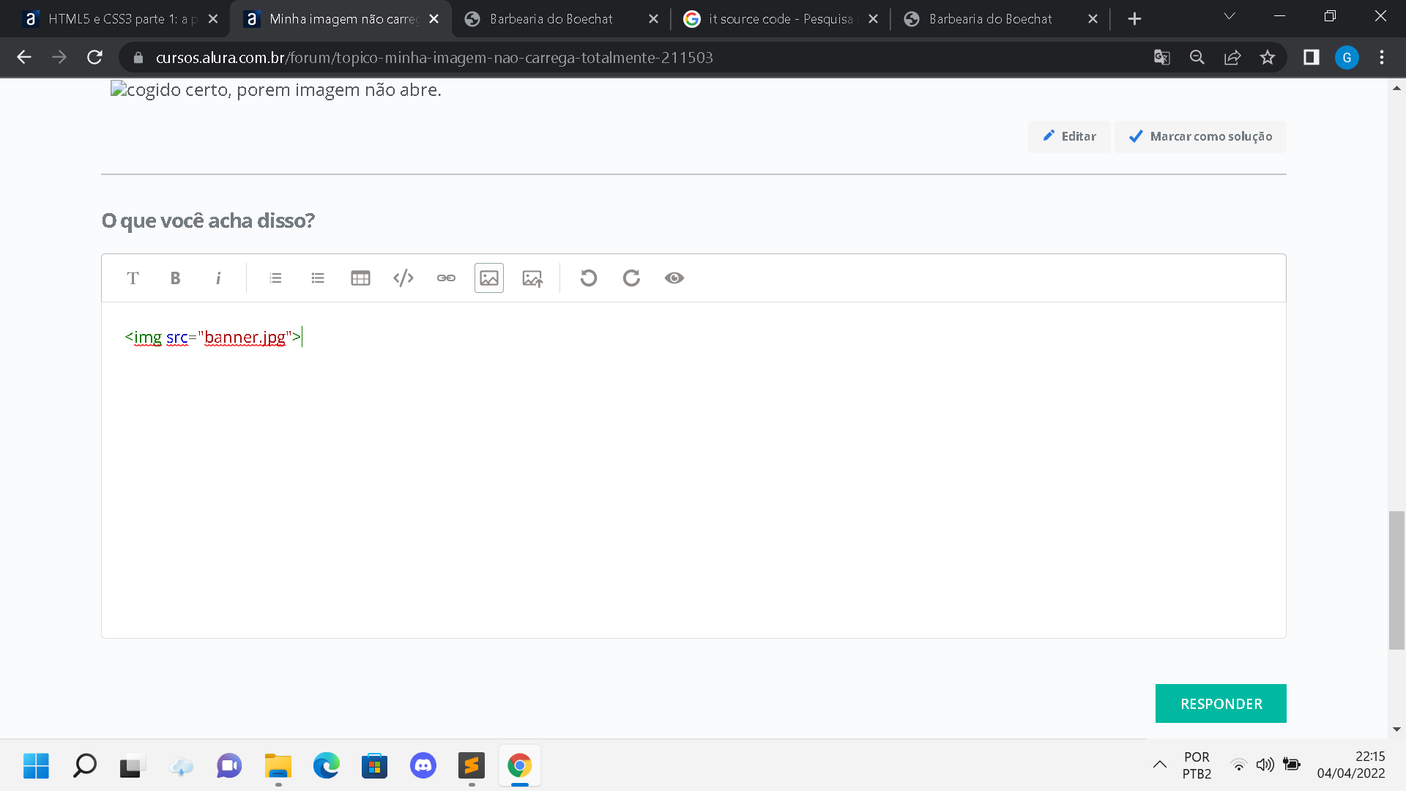Open Windows taskbar search
This screenshot has width=1406, height=791.
pos(85,766)
